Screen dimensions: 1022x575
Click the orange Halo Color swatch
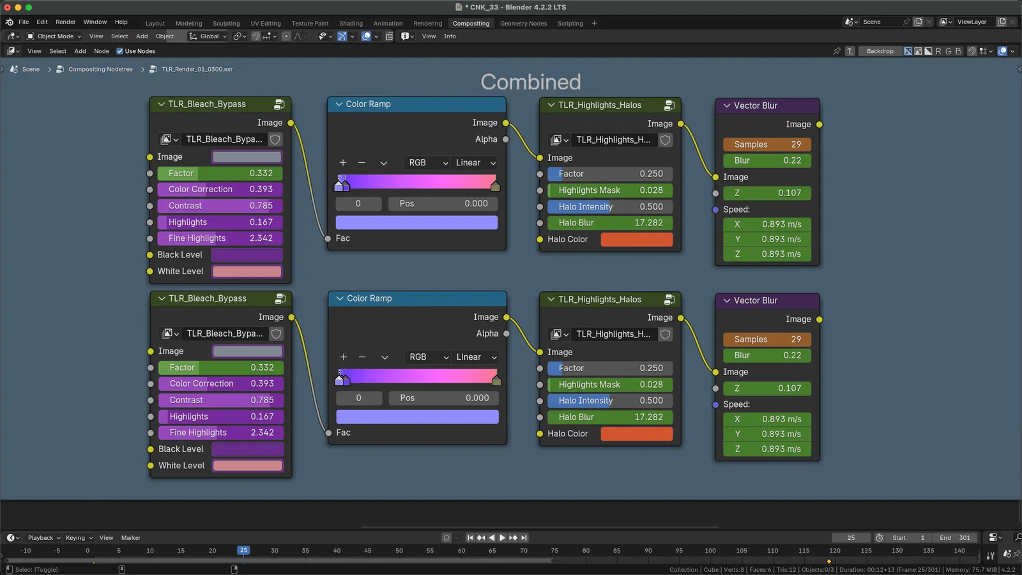click(x=636, y=239)
